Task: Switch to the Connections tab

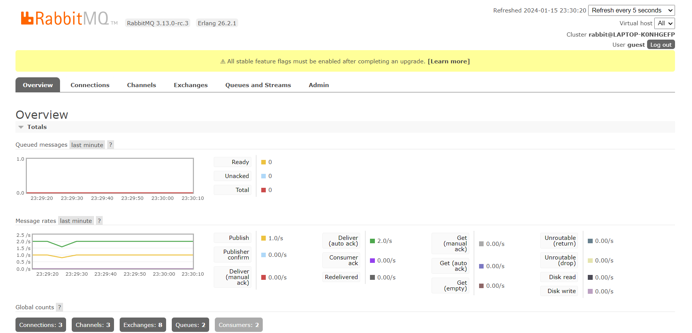Action: click(90, 85)
